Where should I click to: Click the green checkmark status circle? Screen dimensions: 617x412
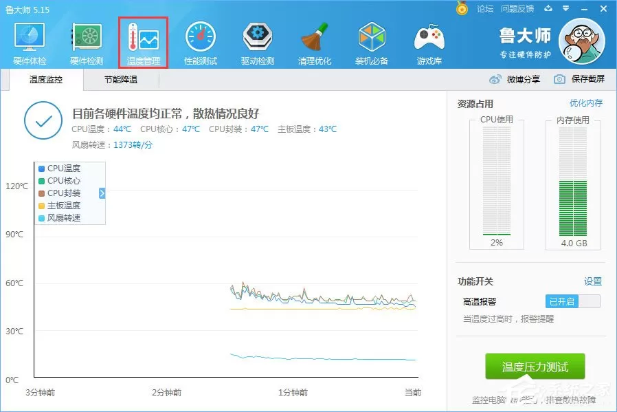point(43,120)
